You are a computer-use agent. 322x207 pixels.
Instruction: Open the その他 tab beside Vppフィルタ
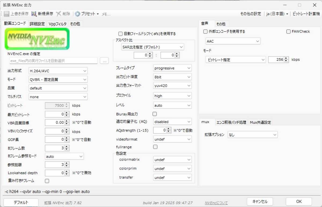click(x=75, y=24)
